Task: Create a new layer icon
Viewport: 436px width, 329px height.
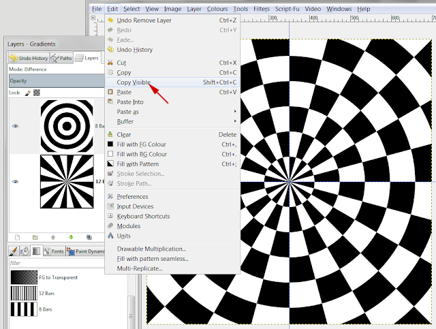Action: [x=18, y=238]
